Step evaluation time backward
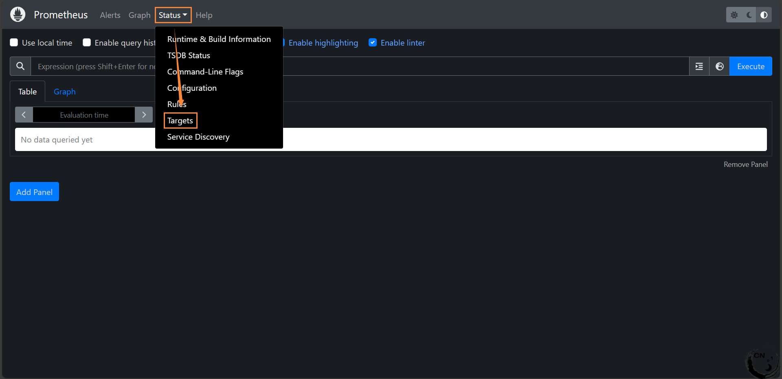This screenshot has height=379, width=782. (x=24, y=115)
